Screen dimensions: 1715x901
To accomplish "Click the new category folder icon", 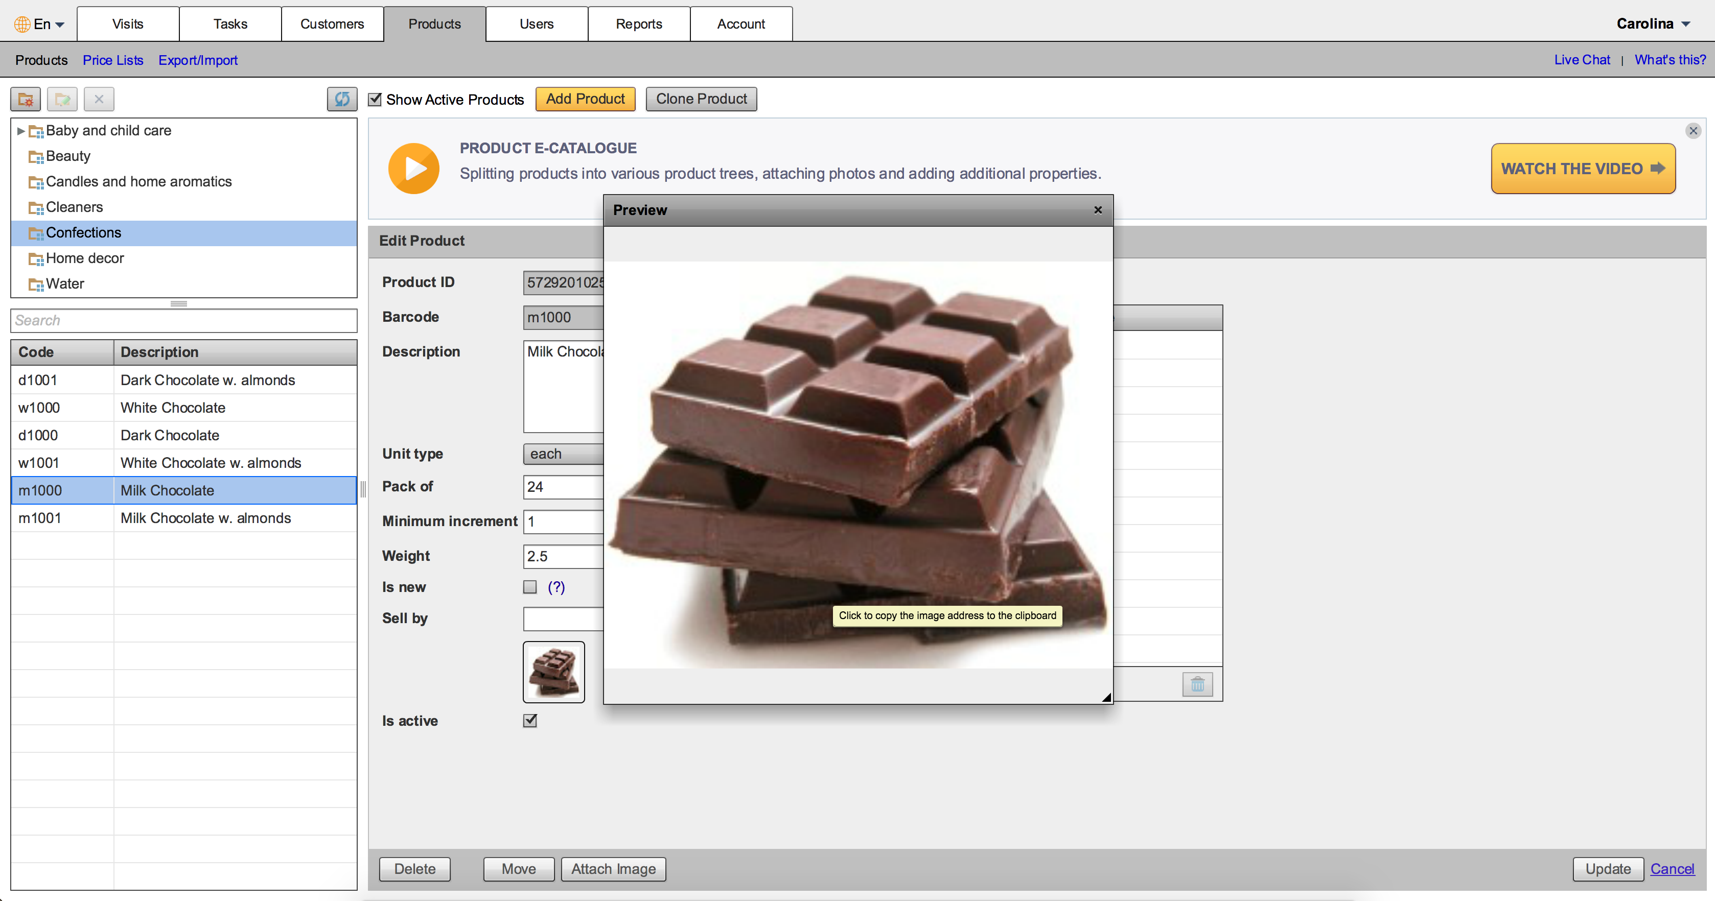I will point(26,99).
